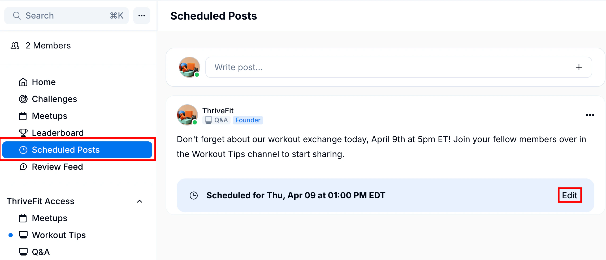Open the Founder badge on ThriveFit post
606x260 pixels.
pos(248,120)
